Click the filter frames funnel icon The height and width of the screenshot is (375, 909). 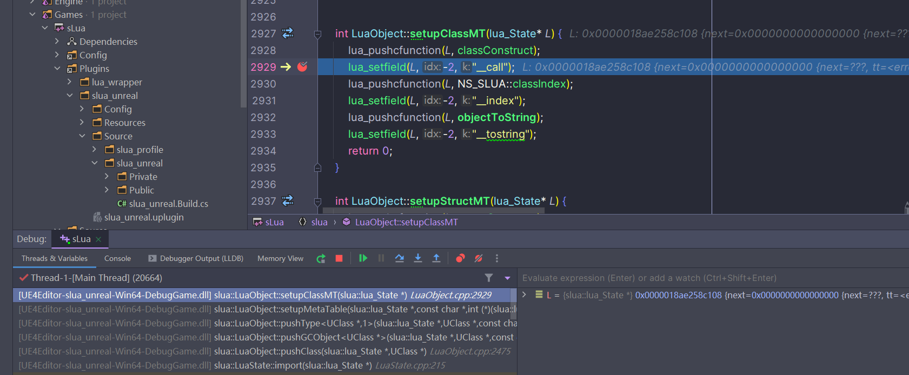pos(489,278)
